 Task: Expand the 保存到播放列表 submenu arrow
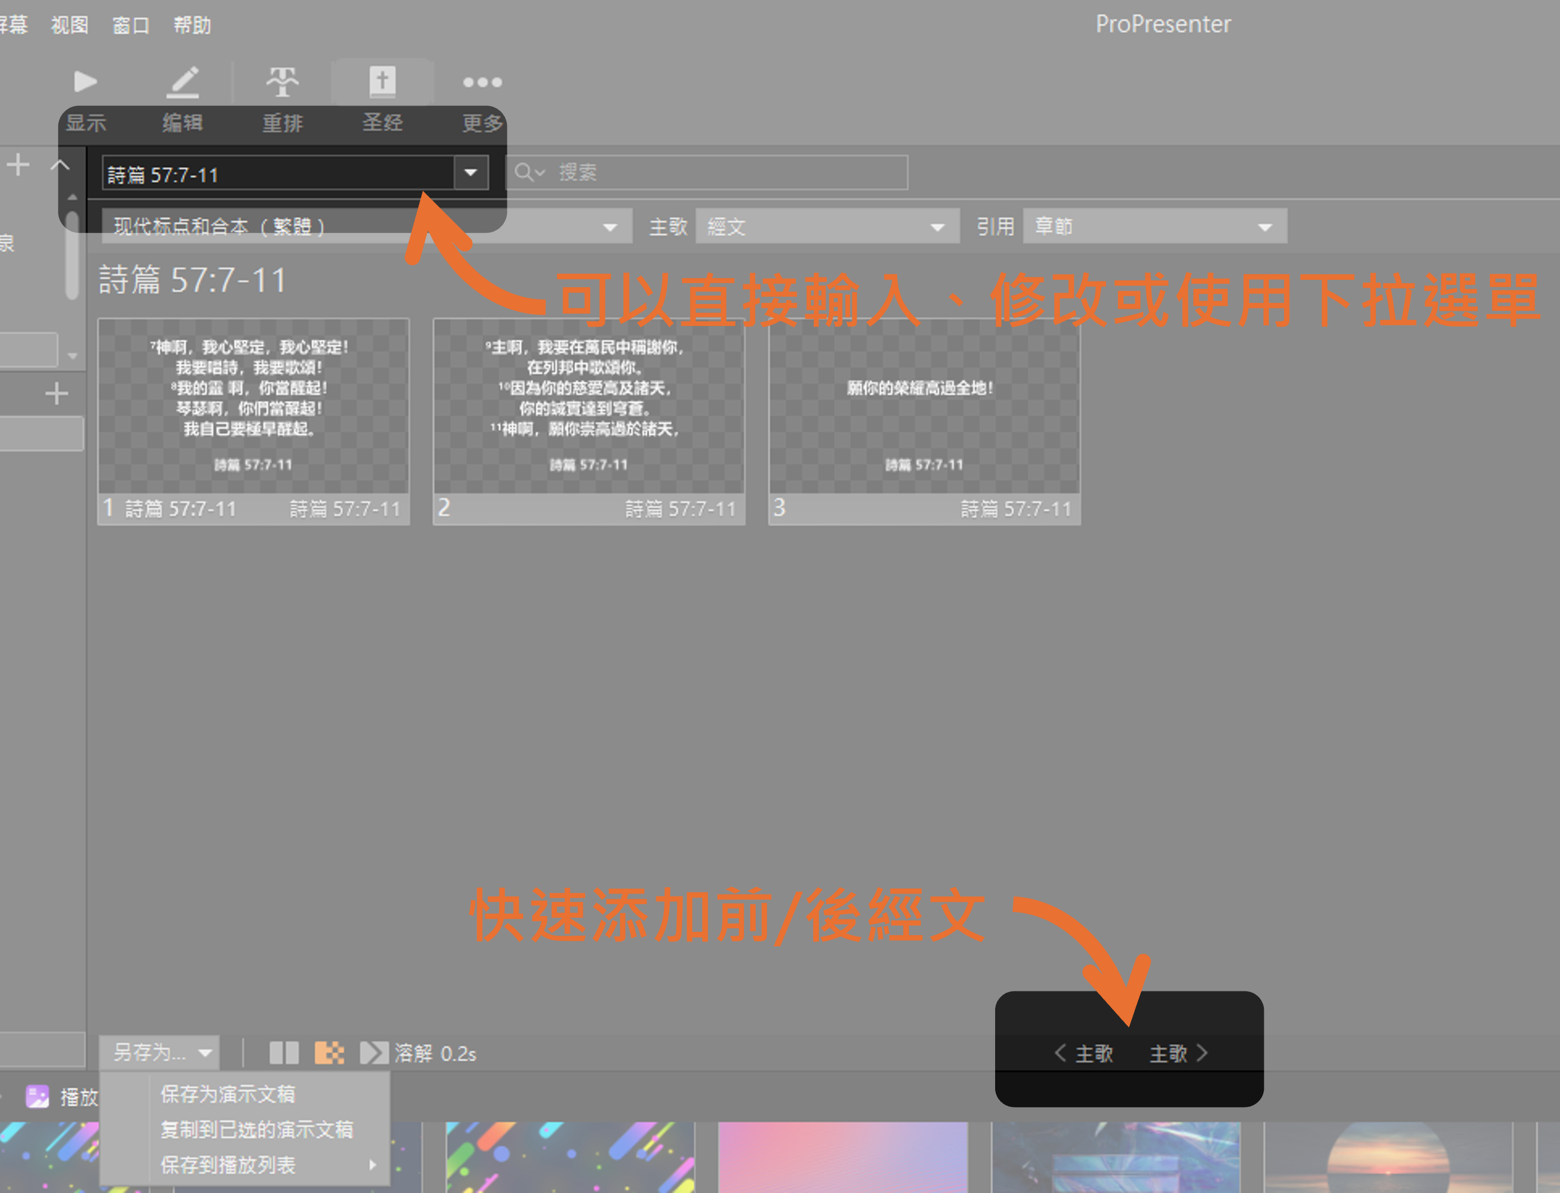(x=373, y=1165)
